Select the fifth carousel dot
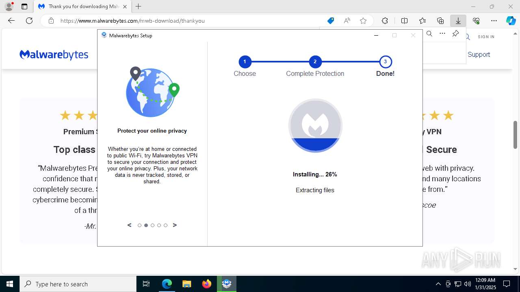This screenshot has height=292, width=520. pyautogui.click(x=165, y=225)
